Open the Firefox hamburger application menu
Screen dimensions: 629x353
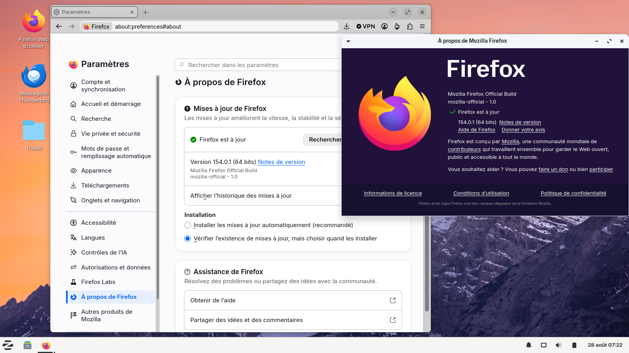coord(422,26)
